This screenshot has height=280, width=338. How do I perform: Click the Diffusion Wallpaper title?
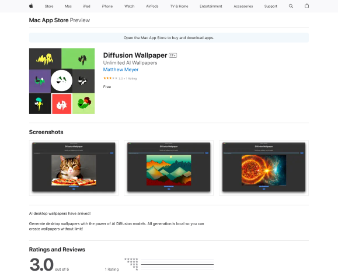tap(135, 55)
